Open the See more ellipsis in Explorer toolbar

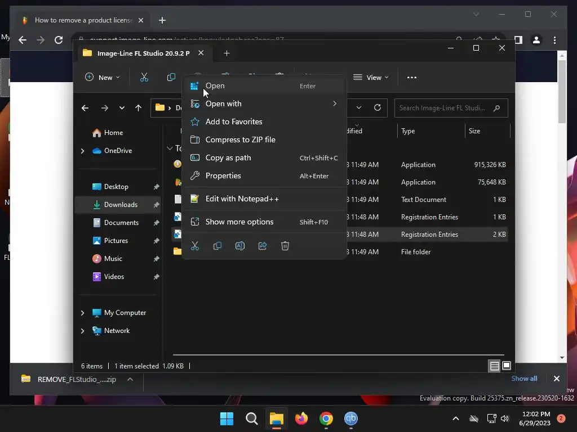pyautogui.click(x=412, y=78)
